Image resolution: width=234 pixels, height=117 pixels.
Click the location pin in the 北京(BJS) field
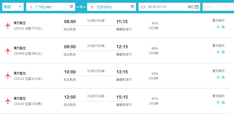click(132, 7)
